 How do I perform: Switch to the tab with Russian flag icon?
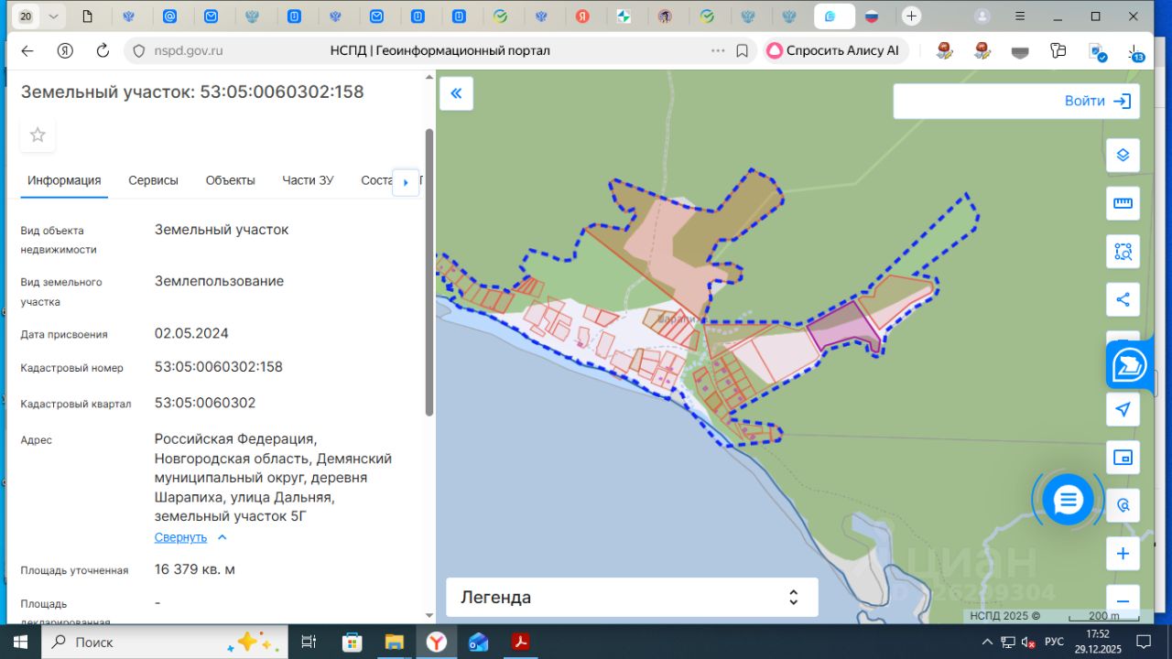(x=872, y=16)
